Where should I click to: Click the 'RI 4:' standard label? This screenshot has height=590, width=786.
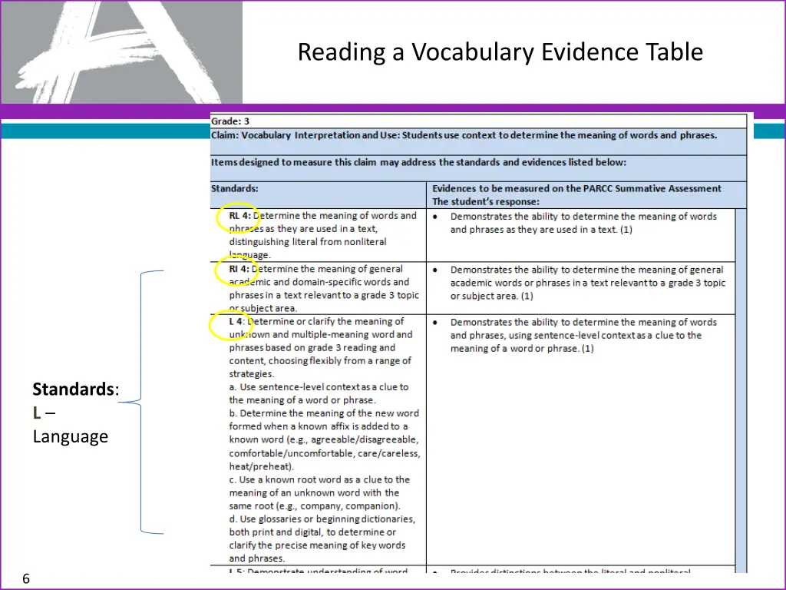coord(239,269)
